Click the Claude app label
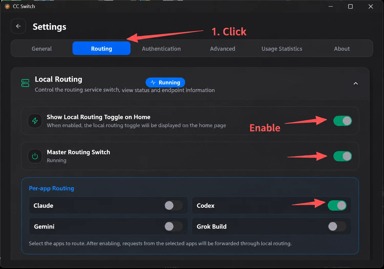384x269 pixels. pyautogui.click(x=43, y=206)
